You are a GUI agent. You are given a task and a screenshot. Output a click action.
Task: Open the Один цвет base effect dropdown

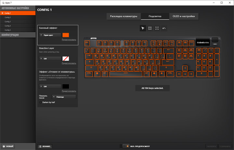50,35
